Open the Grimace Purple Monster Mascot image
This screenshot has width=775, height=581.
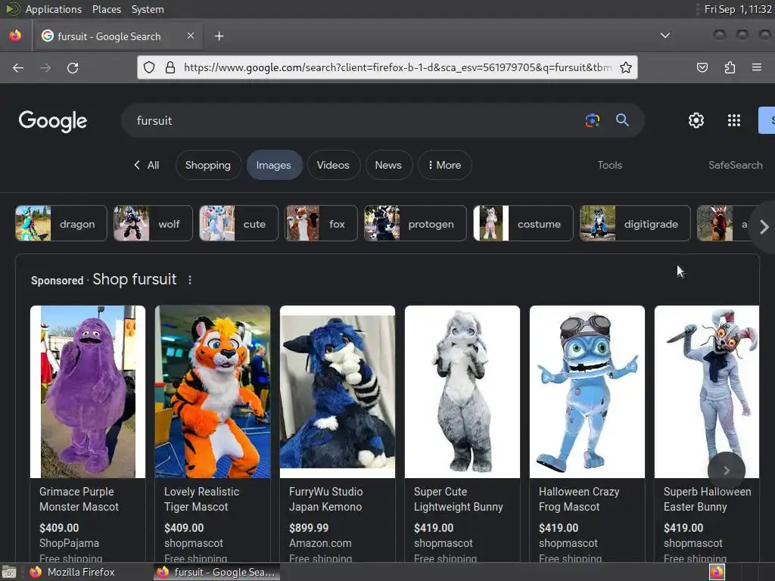click(x=88, y=392)
